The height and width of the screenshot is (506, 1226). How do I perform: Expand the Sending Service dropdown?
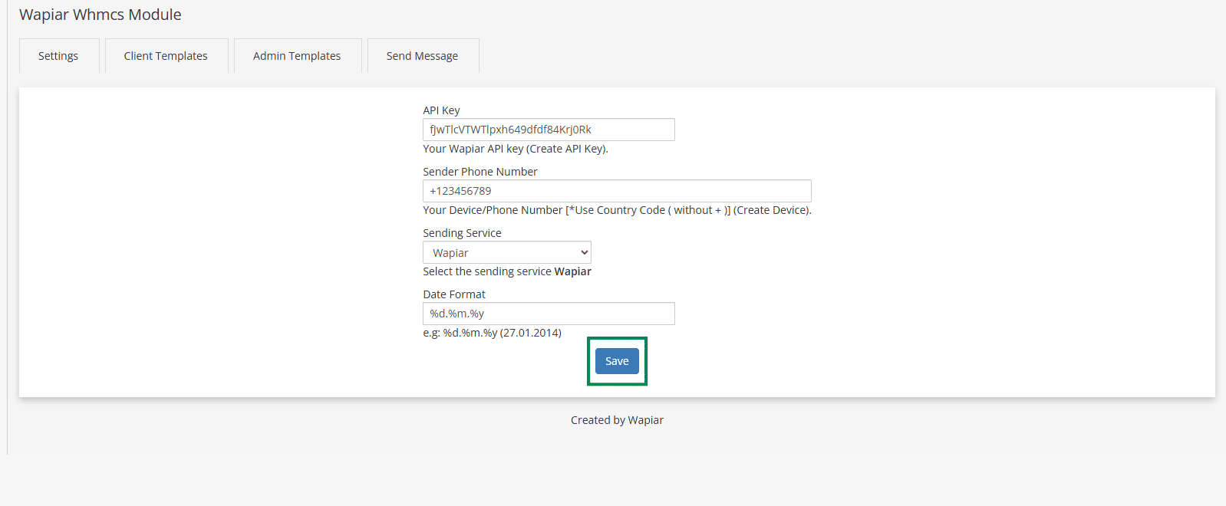[506, 252]
